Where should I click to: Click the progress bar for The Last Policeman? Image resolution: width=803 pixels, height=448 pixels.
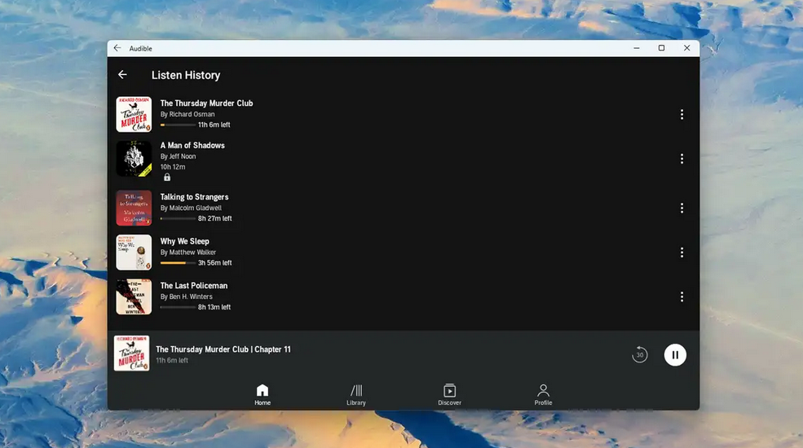[x=178, y=307]
